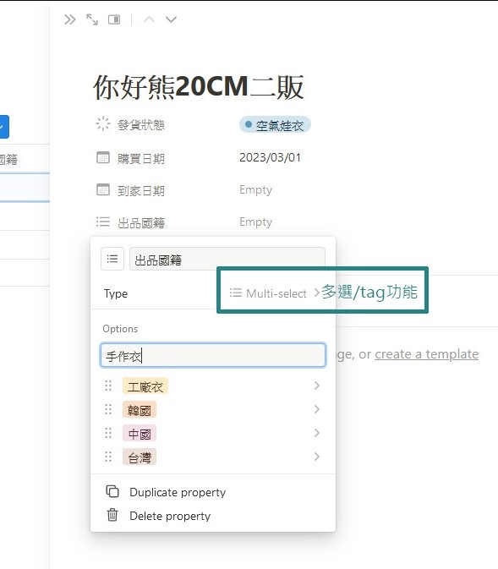The height and width of the screenshot is (569, 498).
Task: Click the property type icon beside 出品國籍 name field
Action: click(x=112, y=259)
